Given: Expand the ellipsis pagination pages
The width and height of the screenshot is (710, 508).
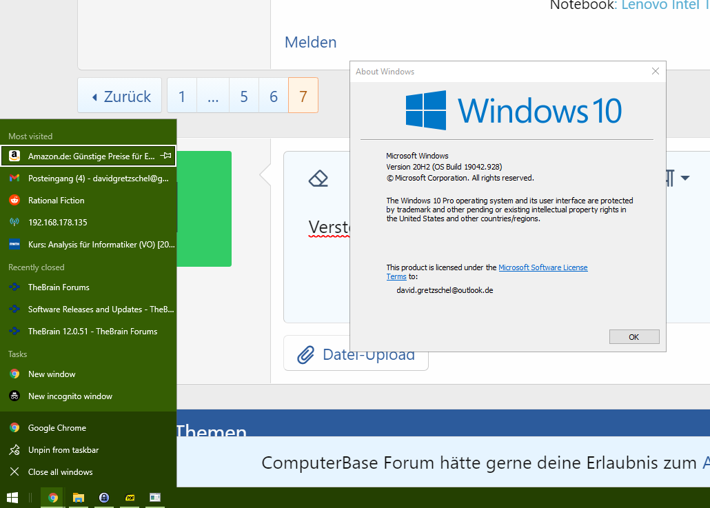Looking at the screenshot, I should point(213,96).
